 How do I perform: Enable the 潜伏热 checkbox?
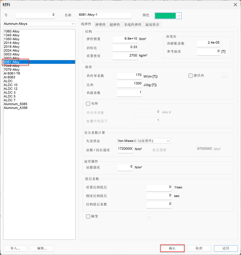pos(191,76)
